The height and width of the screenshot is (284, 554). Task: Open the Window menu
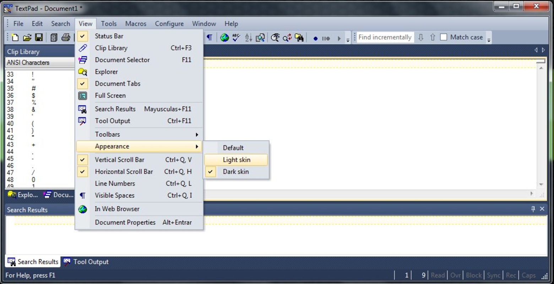[x=204, y=24]
